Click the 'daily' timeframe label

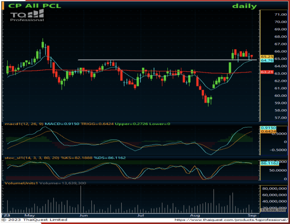tap(244, 6)
